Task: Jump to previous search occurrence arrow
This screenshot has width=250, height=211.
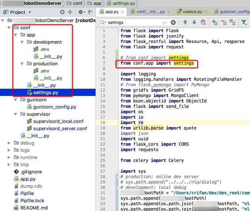Action: tap(185, 22)
